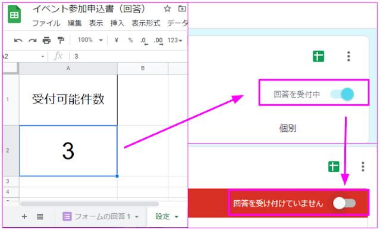This screenshot has width=380, height=230.
Task: Click the horizontal scrollbar of the sheet
Action: 89,204
